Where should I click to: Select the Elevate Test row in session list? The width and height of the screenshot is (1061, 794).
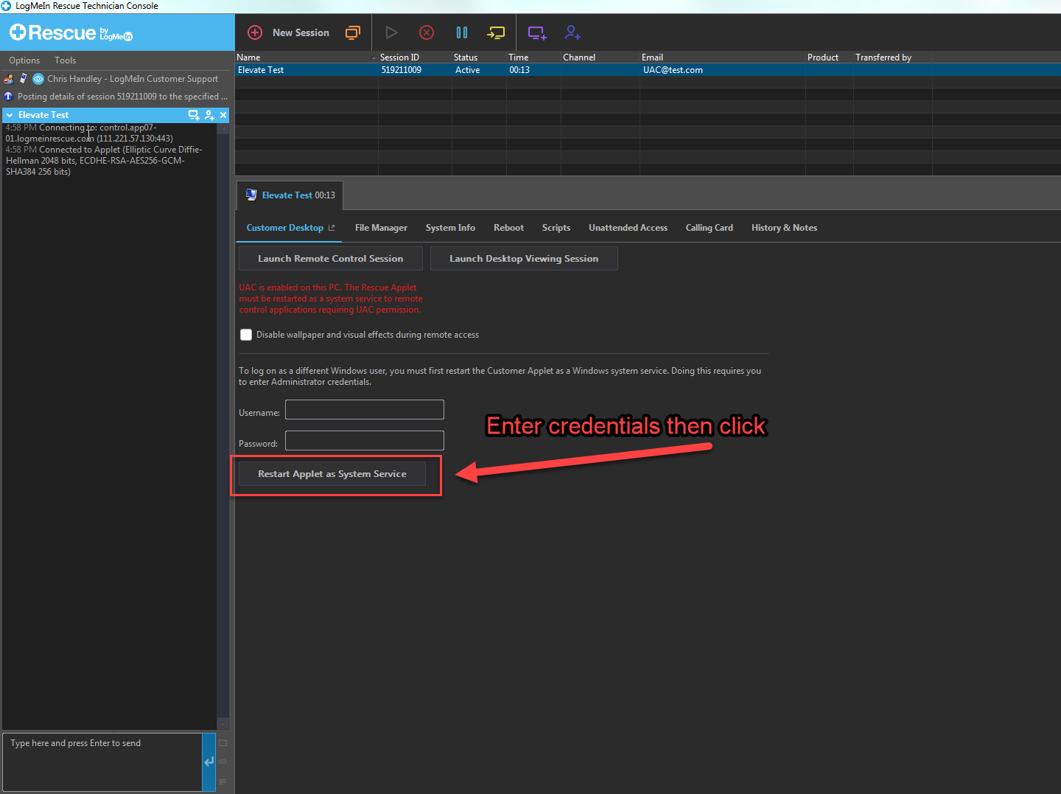pos(648,70)
